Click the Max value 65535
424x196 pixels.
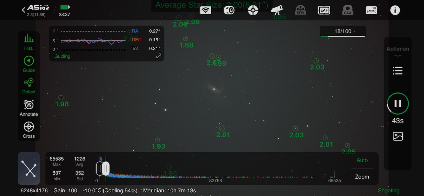57,159
